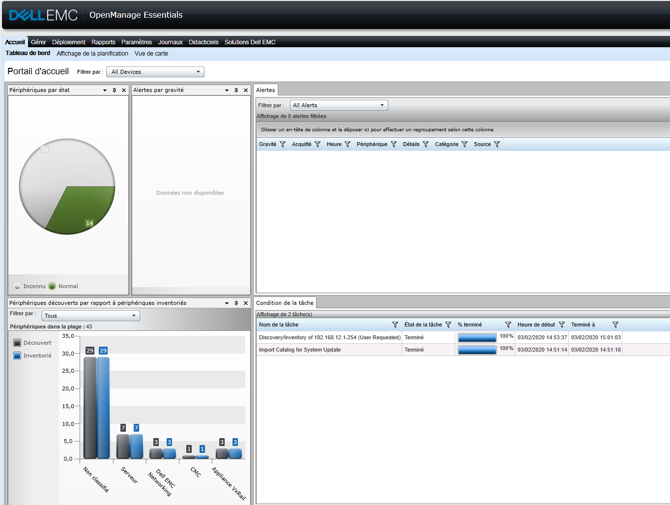Viewport: 670px width, 505px height.
Task: Filter the % terminé column
Action: (508, 325)
